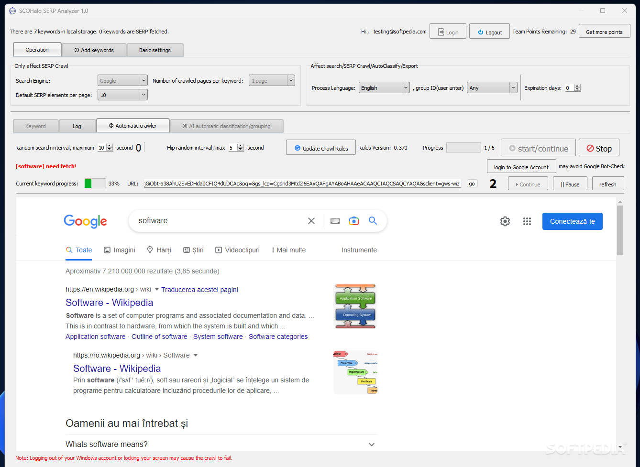Clear the Google search box X icon

[311, 221]
